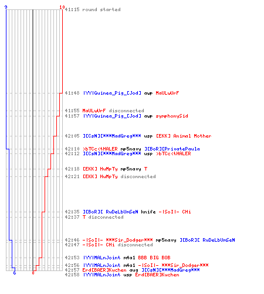Open BBB BIG BOB player name
This screenshot has height=294, width=264.
(154, 258)
